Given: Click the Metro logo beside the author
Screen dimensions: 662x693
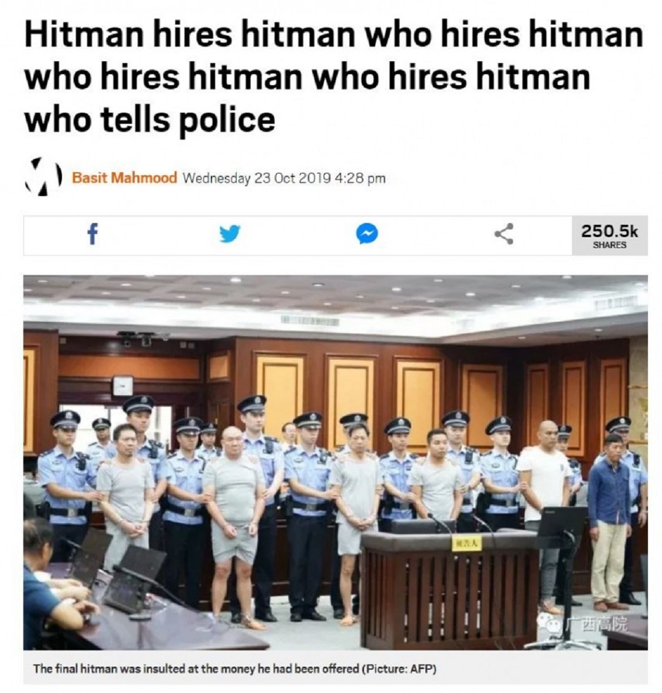Looking at the screenshot, I should click(42, 177).
